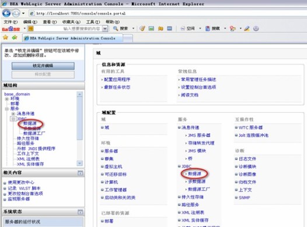307x227 pixels.
Task: Click the Baidu toolbar search input field
Action: pyautogui.click(x=68, y=29)
